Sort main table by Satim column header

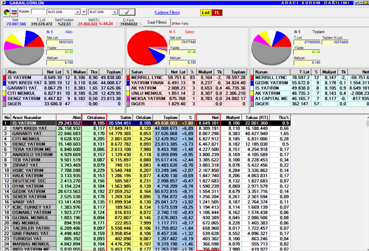tap(120, 118)
